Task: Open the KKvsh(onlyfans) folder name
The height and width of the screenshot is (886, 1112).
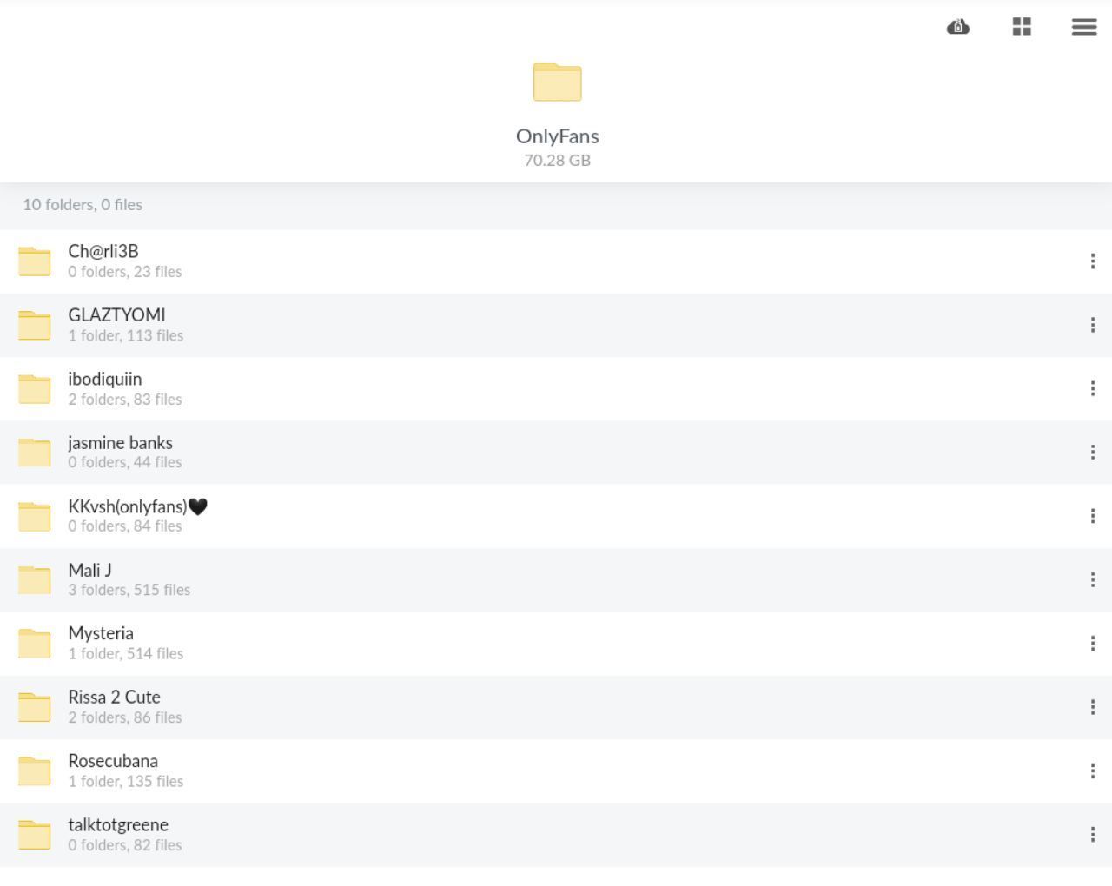Action: click(x=138, y=506)
